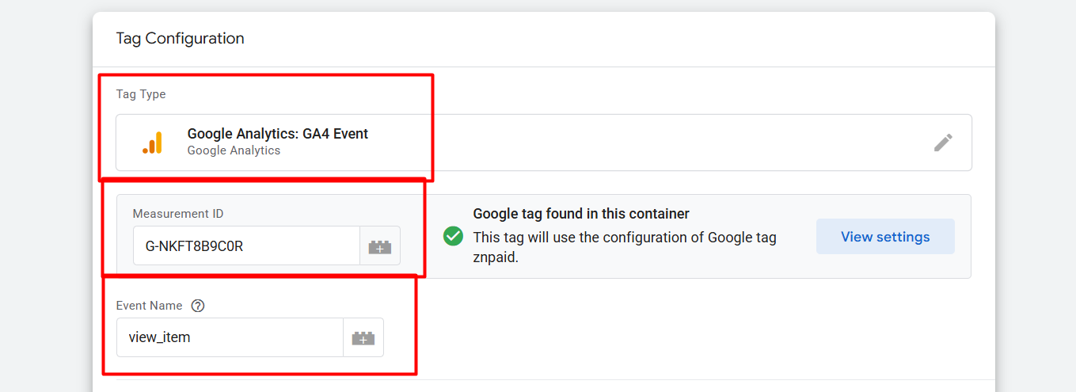Image resolution: width=1076 pixels, height=392 pixels.
Task: Click 'Google tag found in this container' message
Action: (x=581, y=214)
